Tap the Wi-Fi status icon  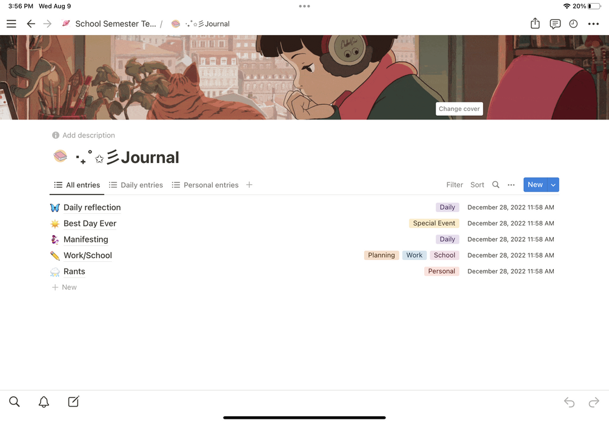tap(567, 6)
